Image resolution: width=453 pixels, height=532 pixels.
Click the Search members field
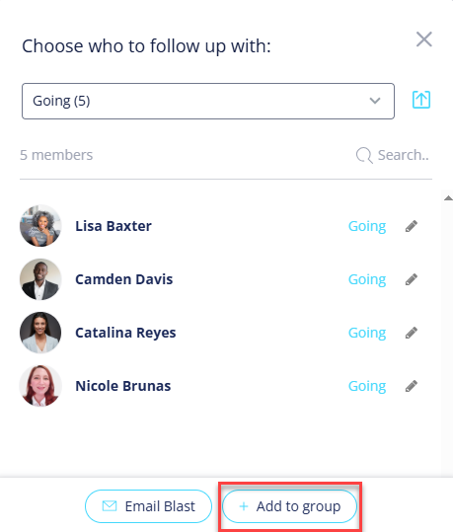point(393,155)
